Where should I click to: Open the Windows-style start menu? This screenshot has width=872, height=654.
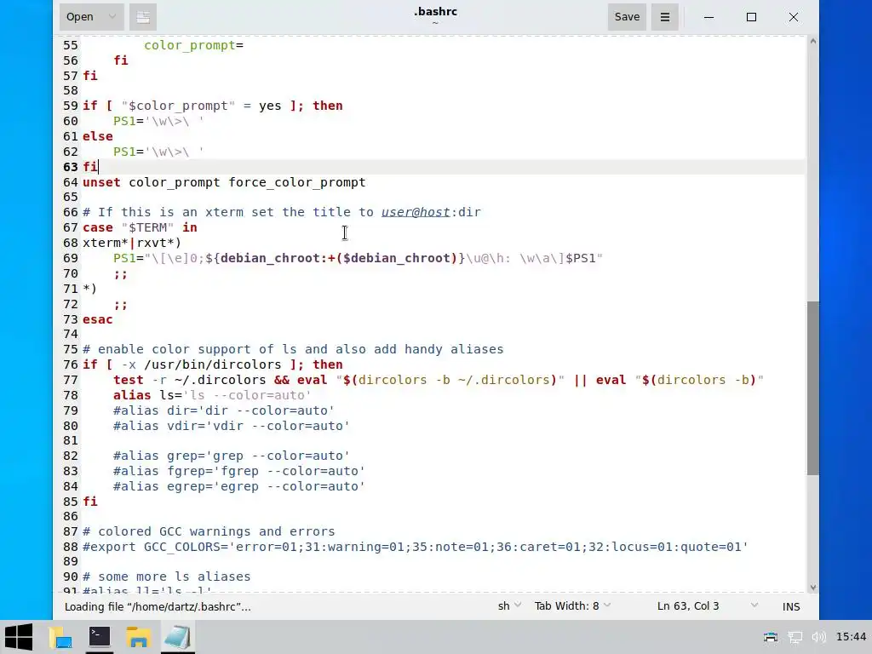(19, 637)
